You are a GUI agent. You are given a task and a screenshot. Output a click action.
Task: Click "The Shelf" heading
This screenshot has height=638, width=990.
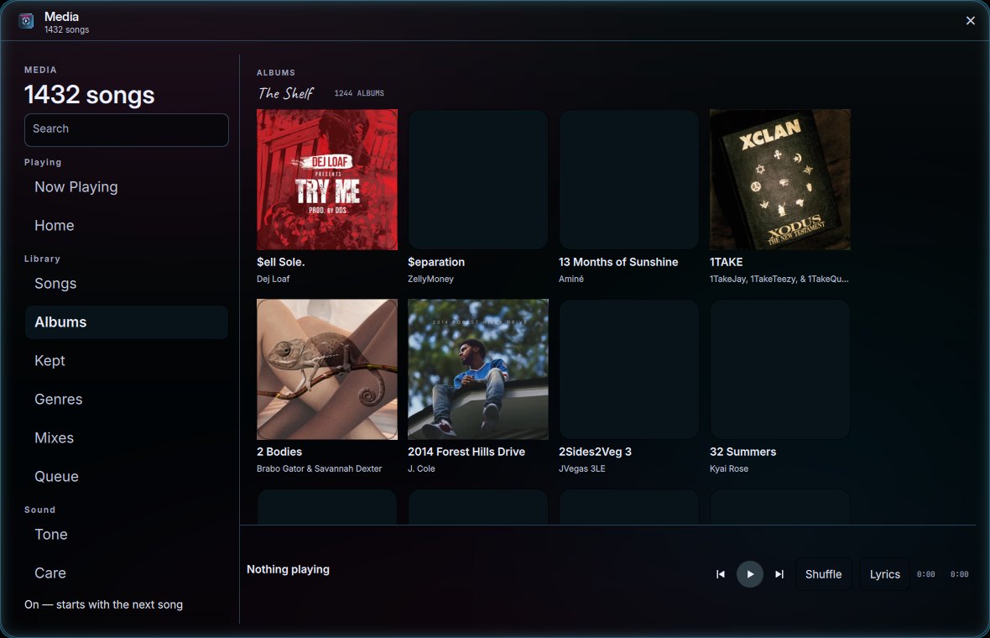coord(285,93)
